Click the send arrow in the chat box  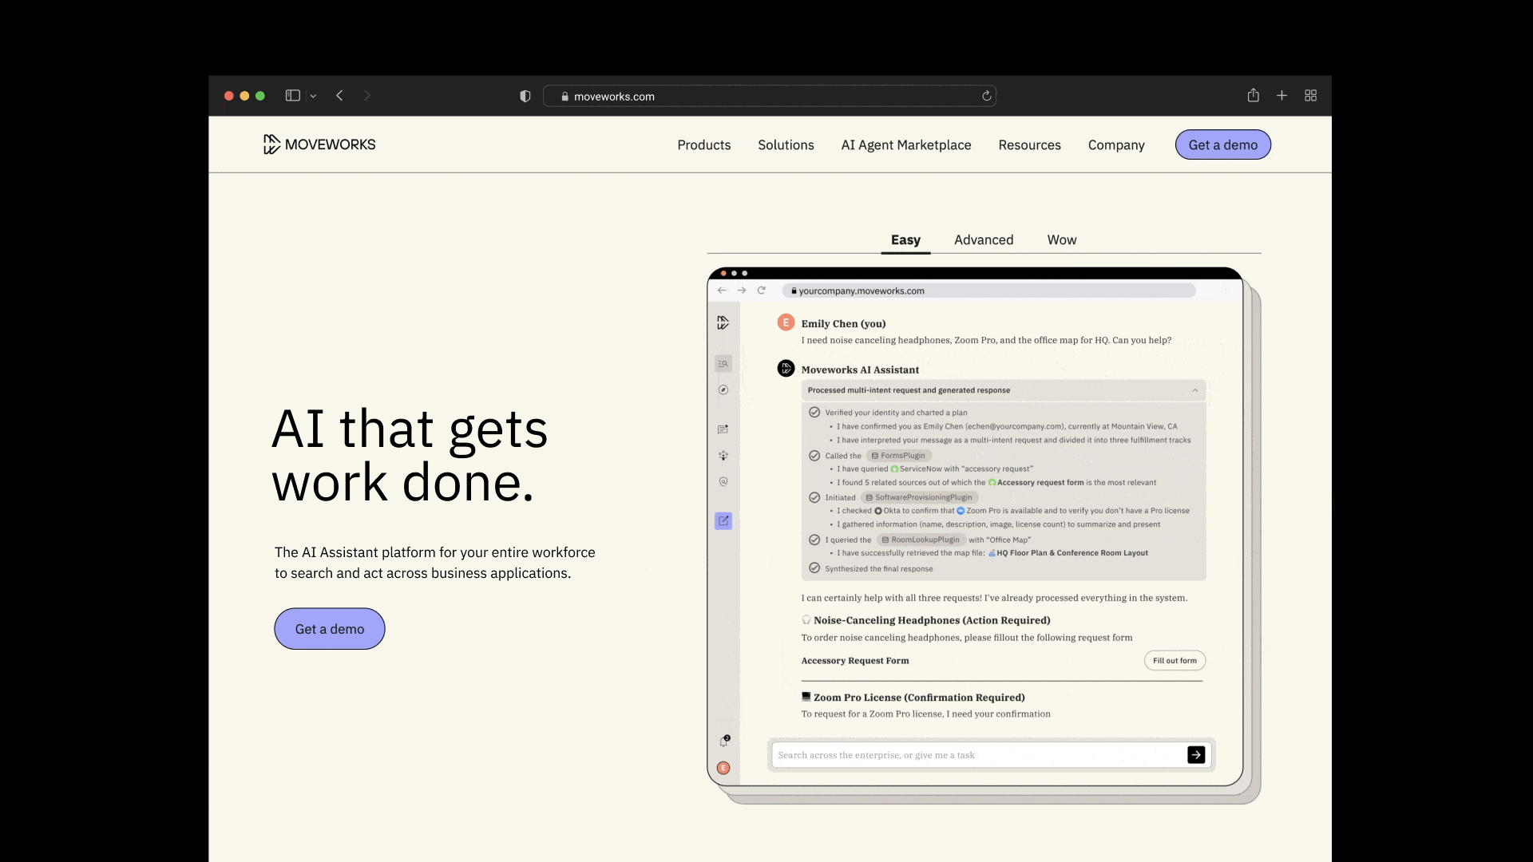pos(1196,755)
